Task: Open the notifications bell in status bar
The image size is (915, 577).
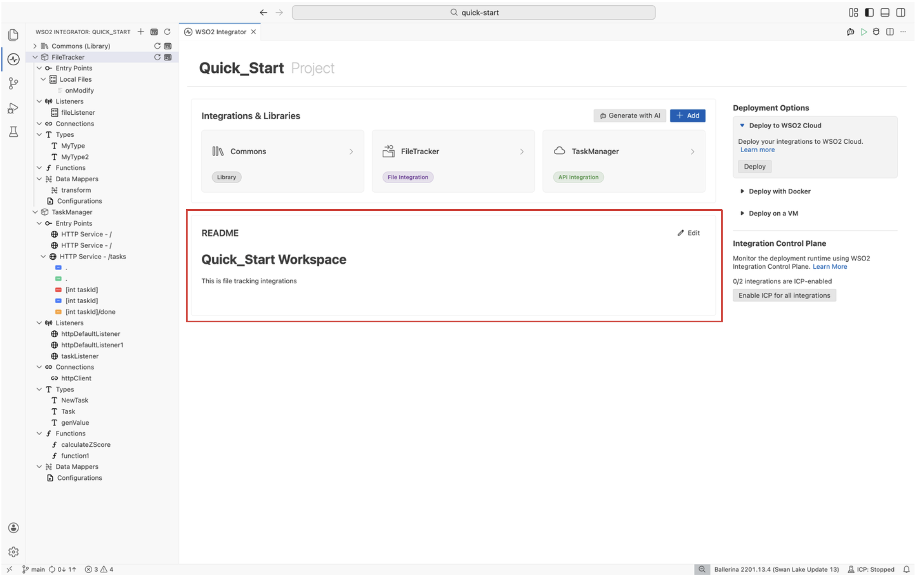Action: coord(907,569)
